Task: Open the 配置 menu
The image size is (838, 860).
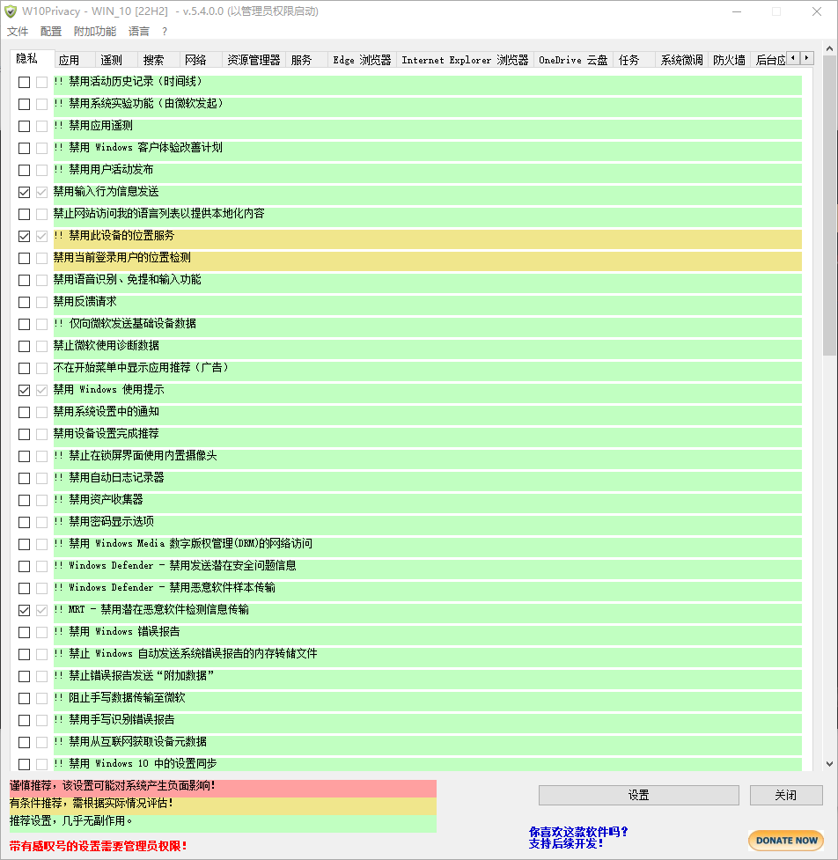Action: [x=51, y=32]
